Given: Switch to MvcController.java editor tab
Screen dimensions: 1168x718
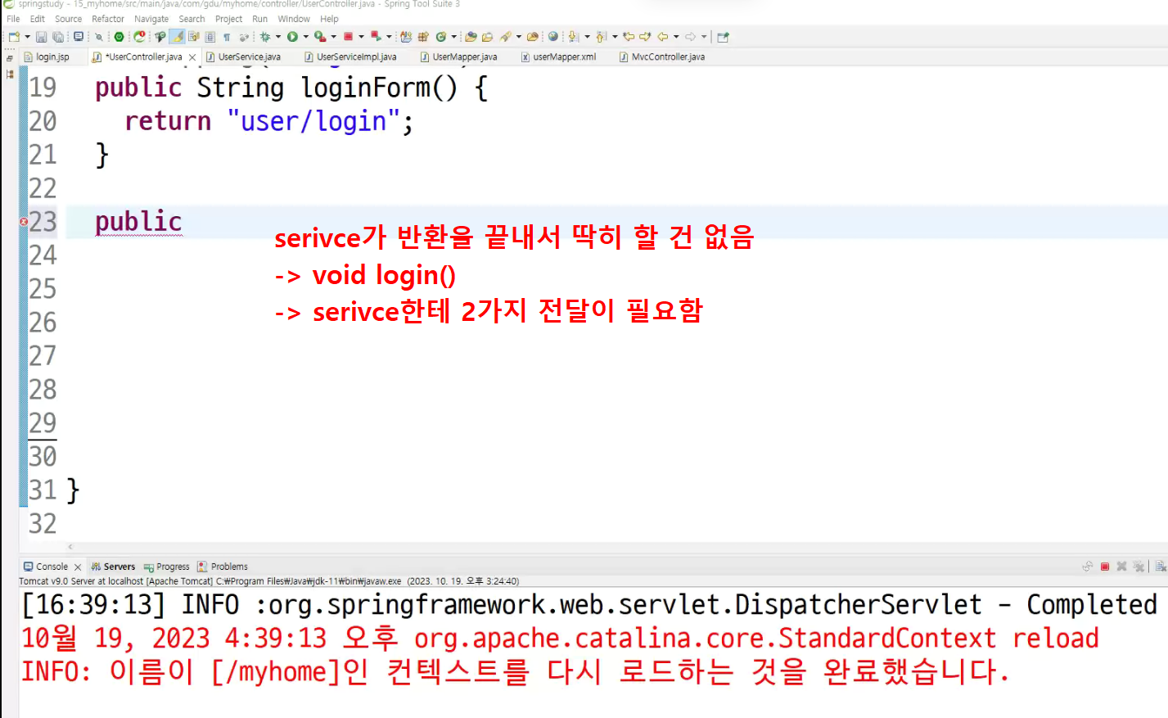Looking at the screenshot, I should coord(663,57).
